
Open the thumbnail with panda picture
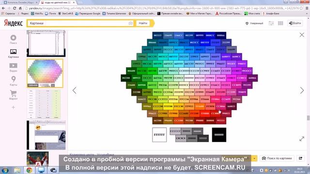click(x=46, y=135)
